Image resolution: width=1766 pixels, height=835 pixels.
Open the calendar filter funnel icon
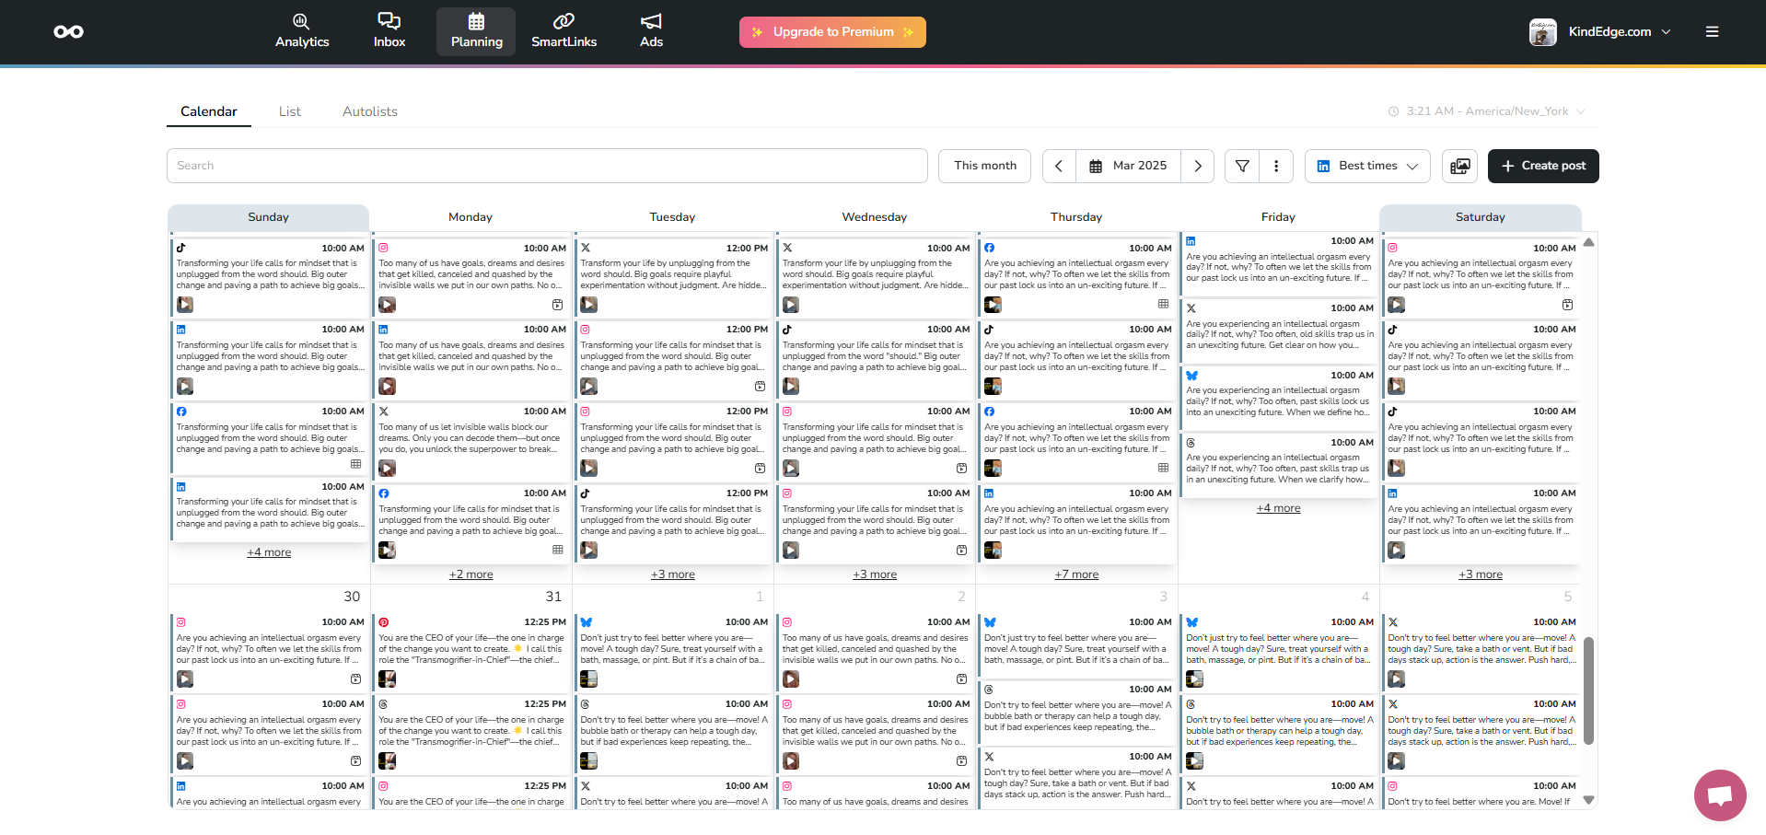1242,166
